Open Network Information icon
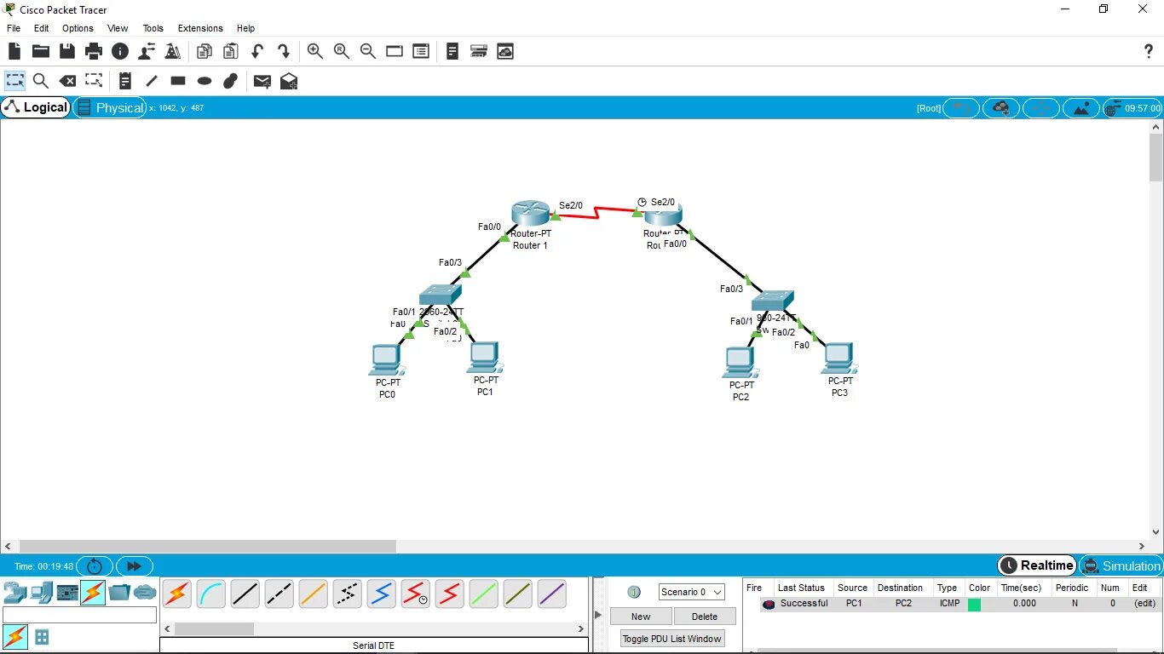This screenshot has width=1164, height=654. (120, 51)
